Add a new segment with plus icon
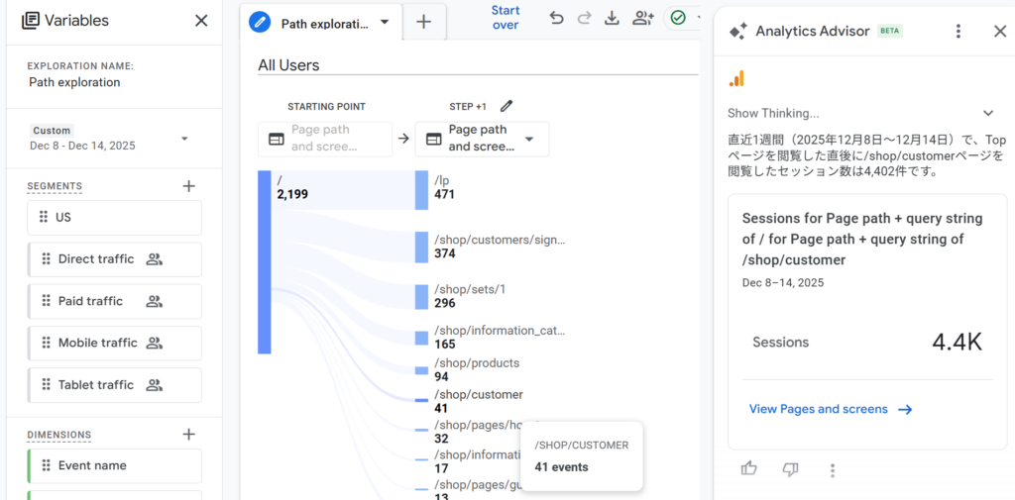Viewport: 1015px width, 500px height. (x=188, y=186)
